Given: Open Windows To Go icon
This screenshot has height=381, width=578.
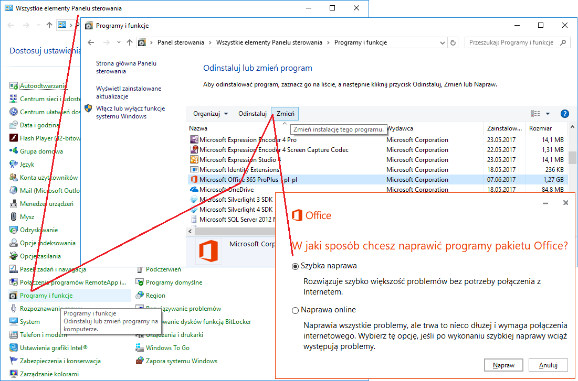Looking at the screenshot, I should (x=139, y=347).
